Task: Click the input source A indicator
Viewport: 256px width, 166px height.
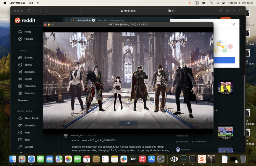Action: pyautogui.click(x=197, y=3)
